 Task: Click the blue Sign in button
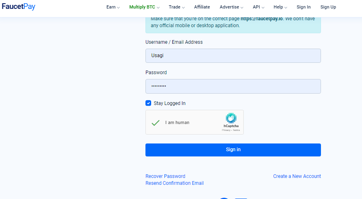[x=233, y=150]
